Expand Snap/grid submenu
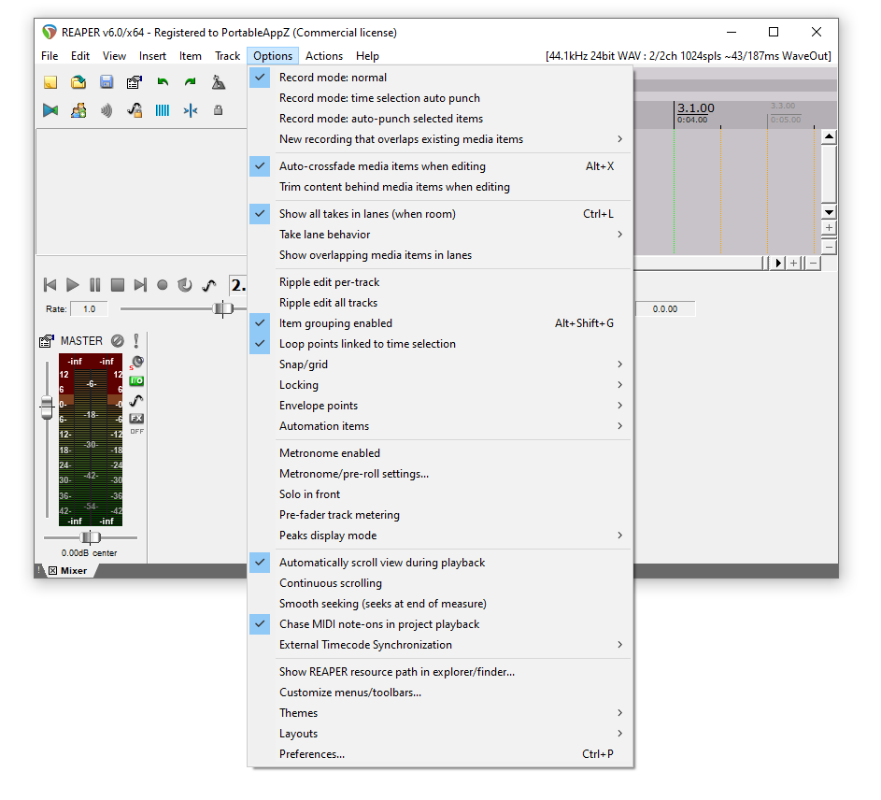This screenshot has width=881, height=800. [x=440, y=364]
